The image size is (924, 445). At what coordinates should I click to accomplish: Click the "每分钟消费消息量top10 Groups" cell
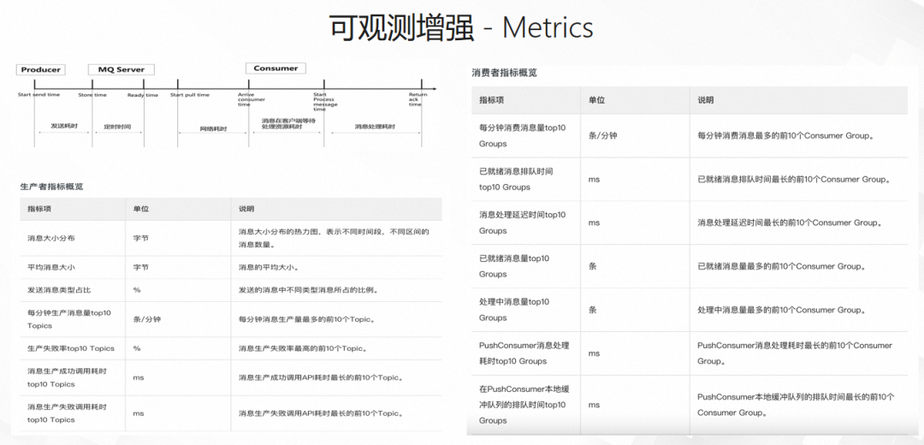coord(522,135)
